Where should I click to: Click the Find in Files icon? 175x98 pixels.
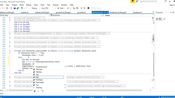pyautogui.click(x=68, y=8)
